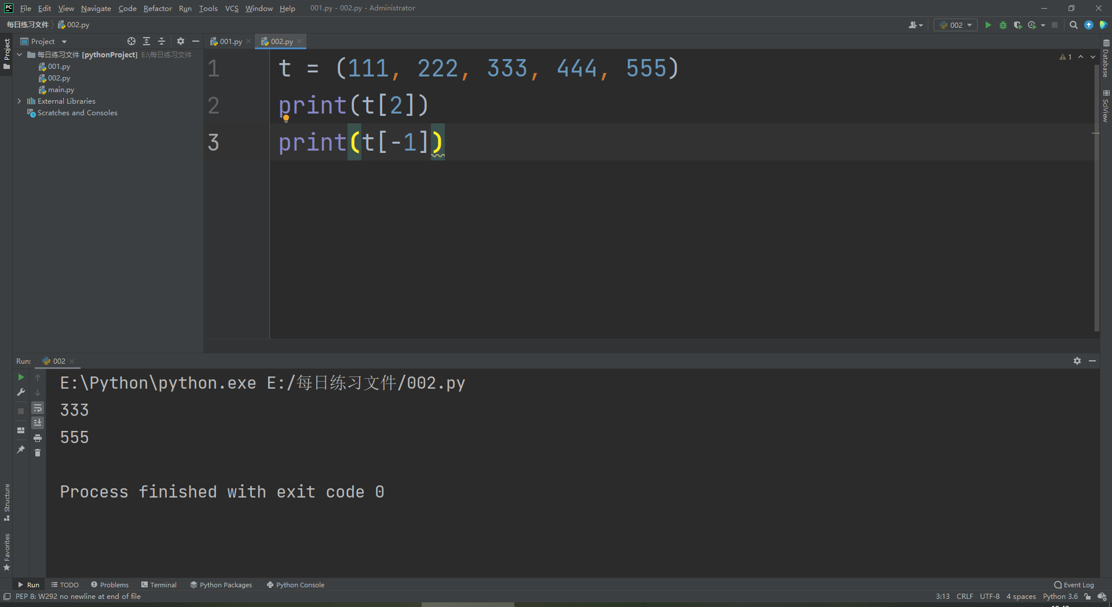This screenshot has height=607, width=1112.
Task: Toggle the Database side panel
Action: tap(1106, 58)
